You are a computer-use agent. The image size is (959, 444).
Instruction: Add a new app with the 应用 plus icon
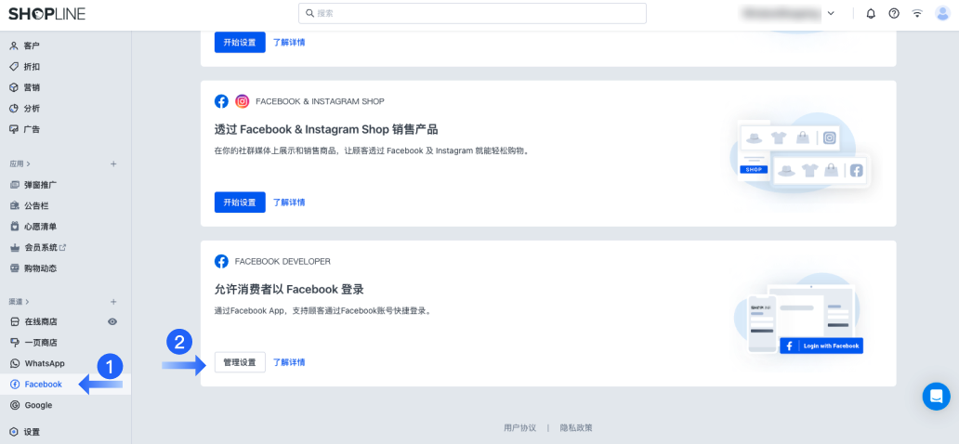[113, 163]
